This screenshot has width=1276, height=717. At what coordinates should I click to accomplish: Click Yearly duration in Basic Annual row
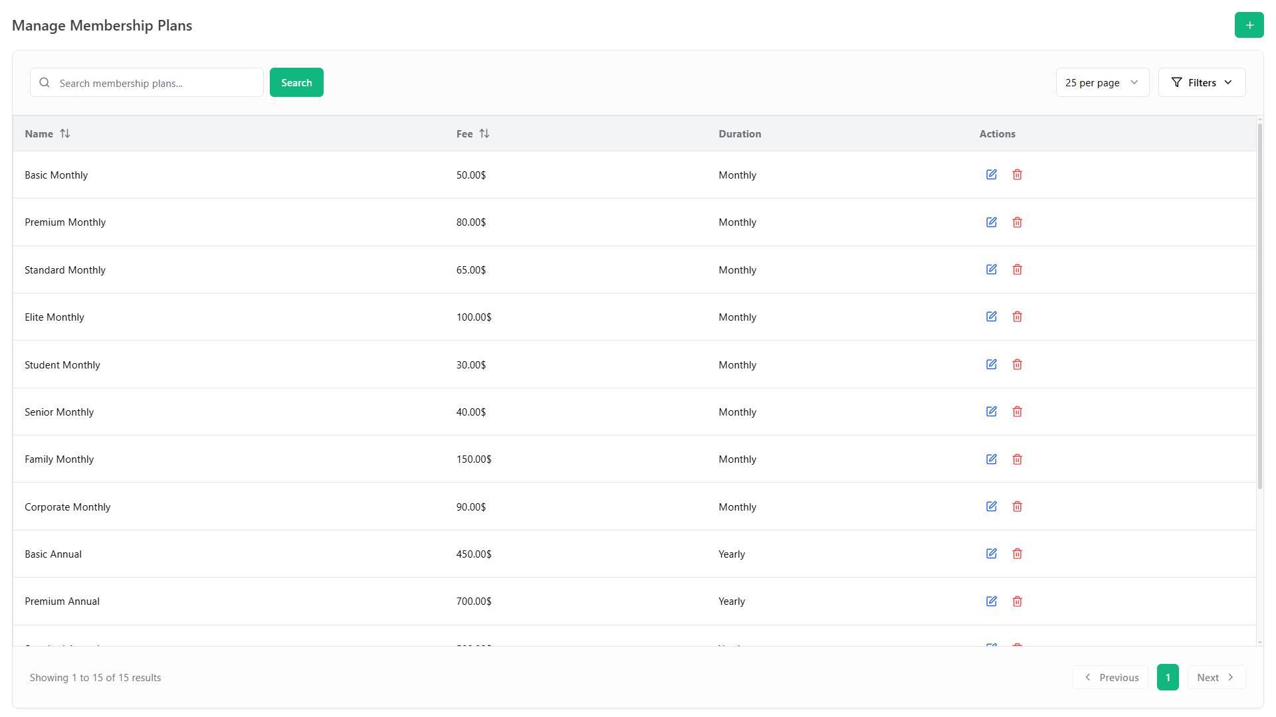point(732,554)
